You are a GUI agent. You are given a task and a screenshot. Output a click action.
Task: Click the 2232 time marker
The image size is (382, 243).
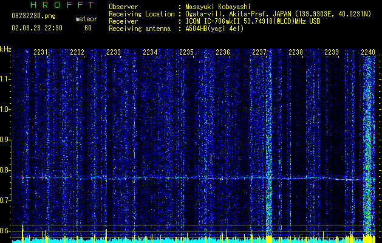point(77,52)
